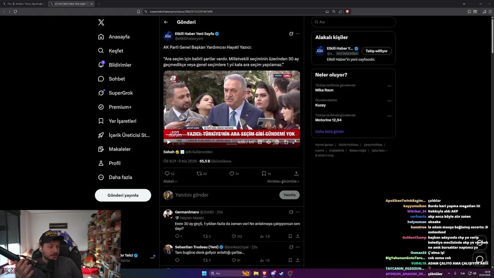Click Sabah source link
Viewport: 494px width, 278px height.
[x=169, y=152]
